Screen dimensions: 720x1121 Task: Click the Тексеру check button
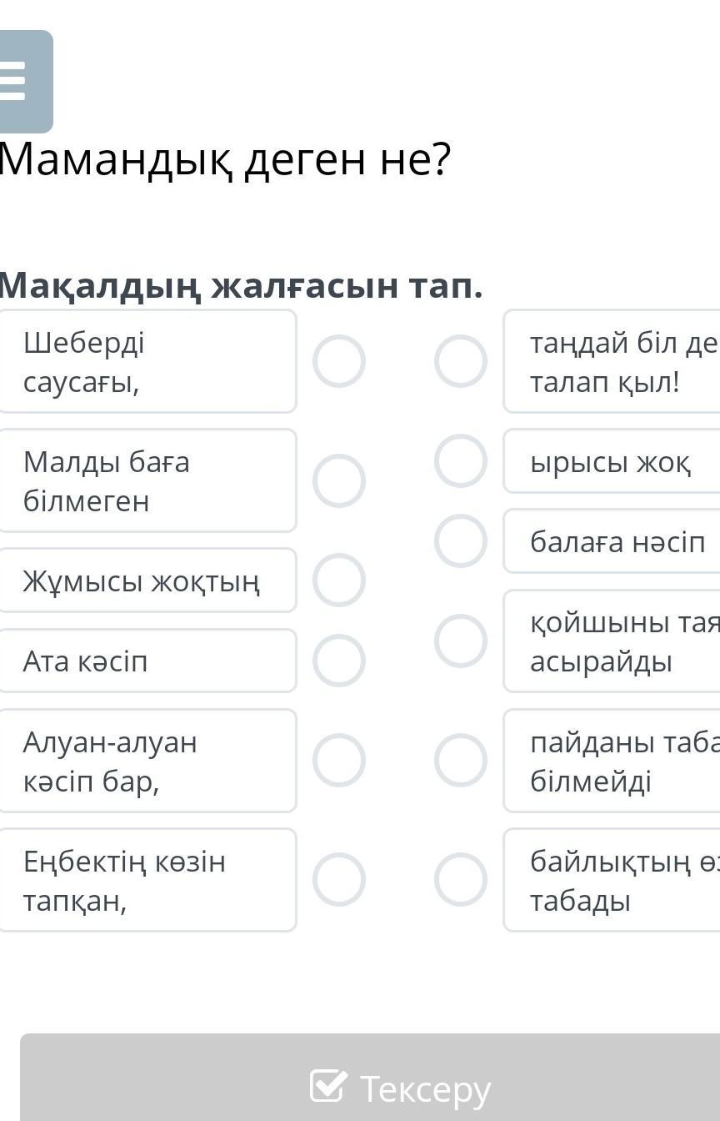pyautogui.click(x=400, y=1088)
